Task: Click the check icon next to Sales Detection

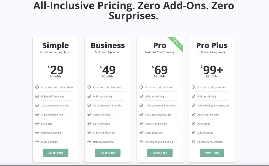Action: pos(141,133)
